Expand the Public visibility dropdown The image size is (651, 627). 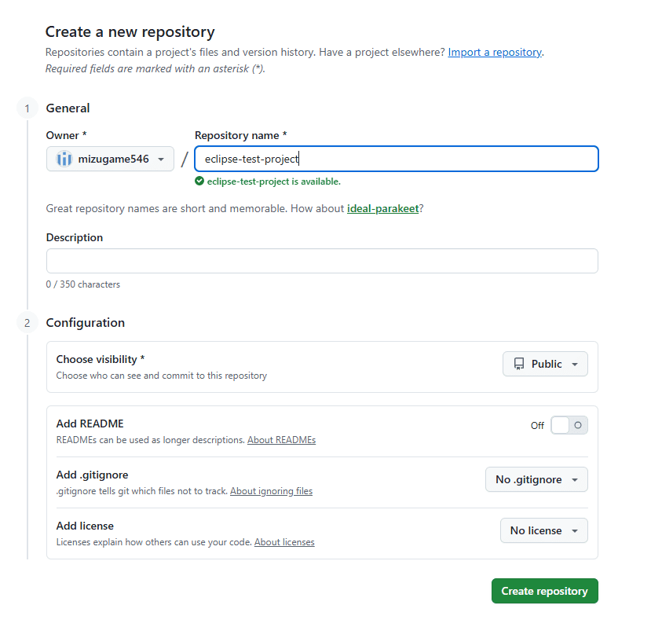click(x=545, y=364)
